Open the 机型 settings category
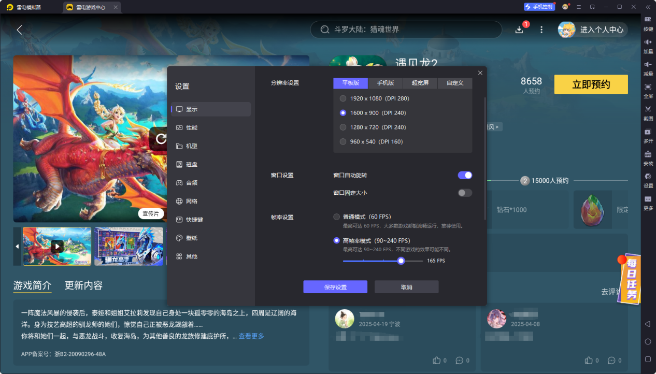The width and height of the screenshot is (656, 374). tap(211, 146)
